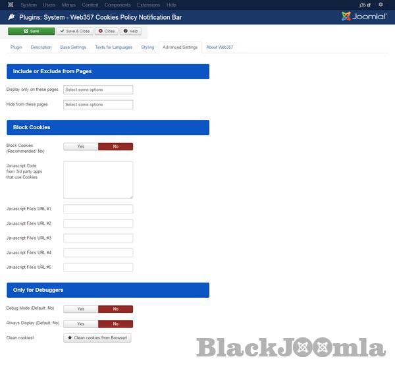Open 'Display only on these pages' selector
Image resolution: width=395 pixels, height=367 pixels.
pyautogui.click(x=98, y=90)
